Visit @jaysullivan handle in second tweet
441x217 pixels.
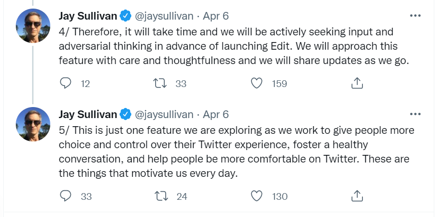point(164,115)
